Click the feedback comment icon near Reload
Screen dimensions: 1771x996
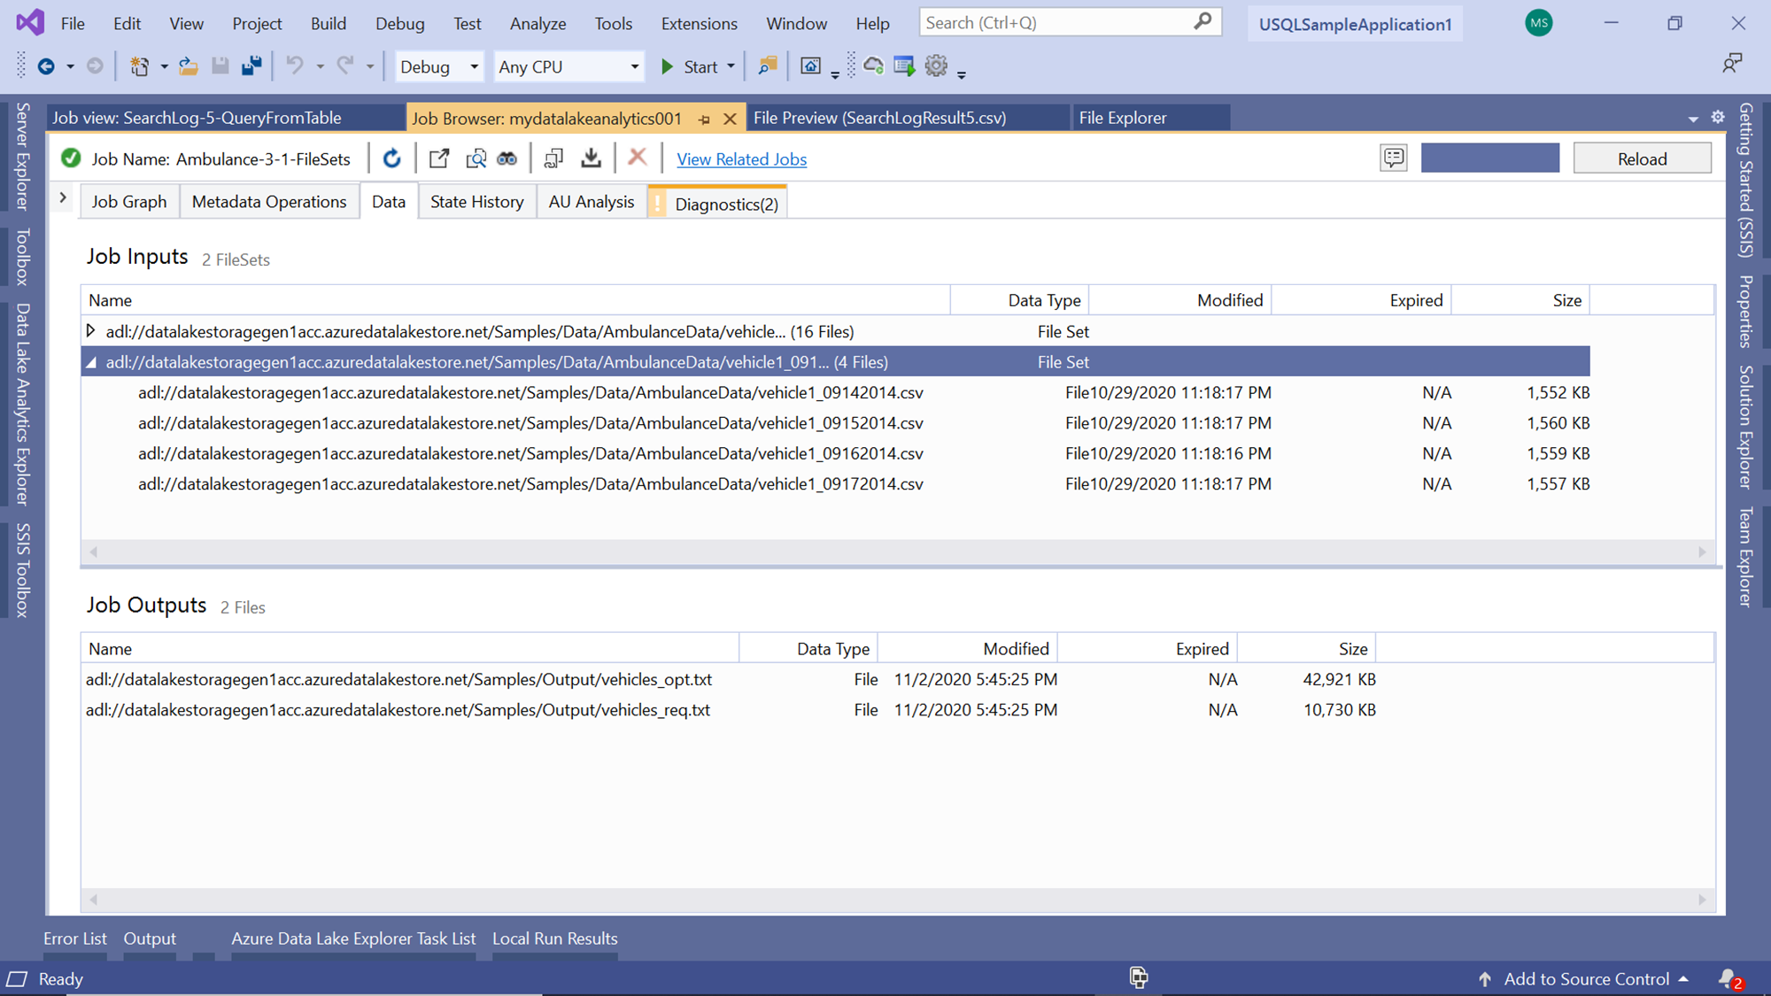click(1393, 158)
